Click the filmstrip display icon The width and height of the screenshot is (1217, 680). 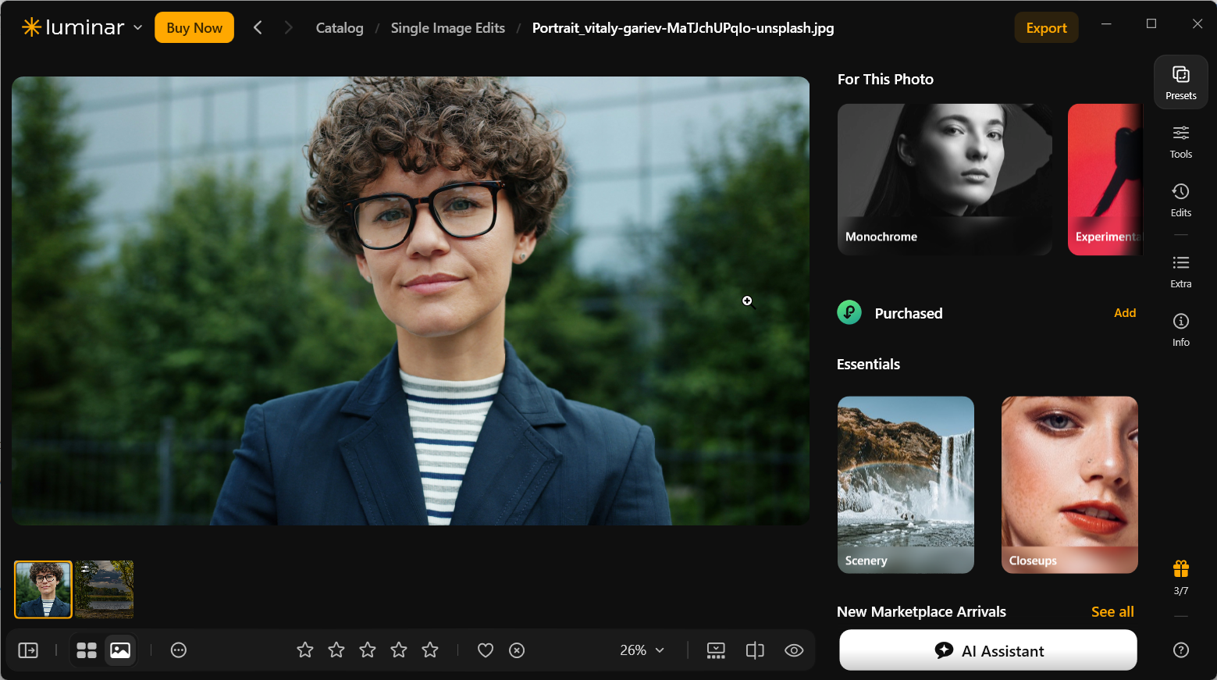tap(716, 650)
